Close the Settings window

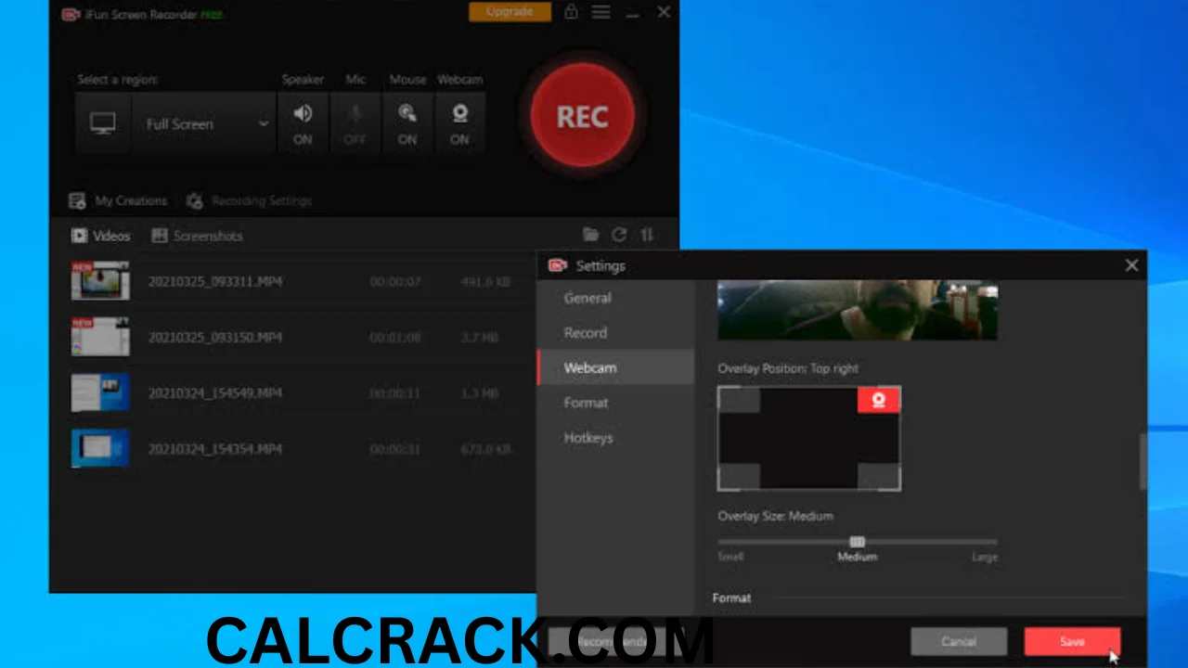point(1131,265)
